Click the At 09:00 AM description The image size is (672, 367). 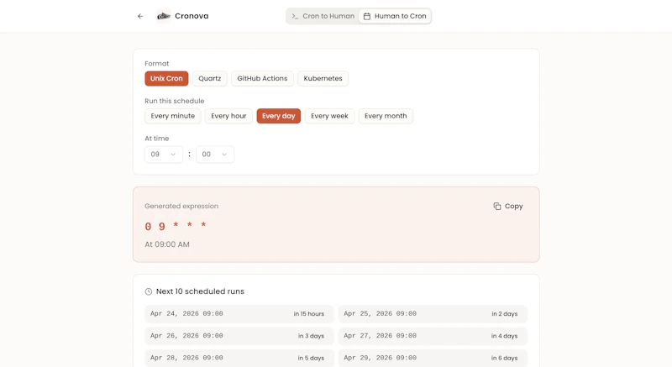click(x=167, y=244)
